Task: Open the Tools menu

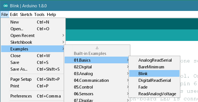Action: (39, 15)
